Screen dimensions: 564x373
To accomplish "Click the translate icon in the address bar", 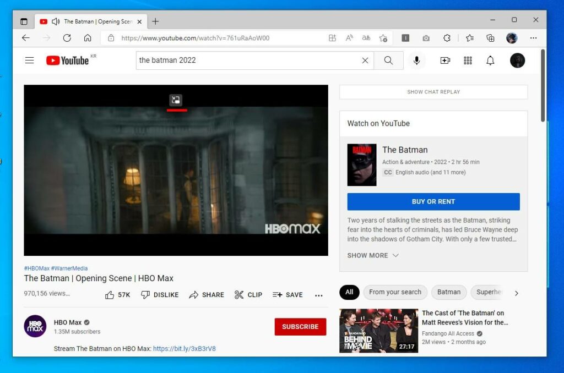I will [x=366, y=38].
